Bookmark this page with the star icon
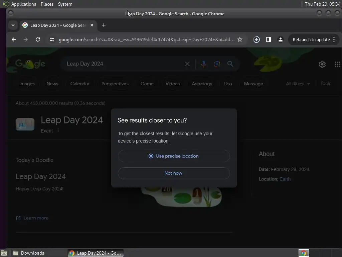Viewport: 342px width, 257px height. [240, 39]
